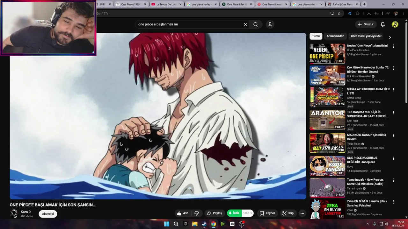Open Tame Impala New Person audio thumbnail
This screenshot has height=229, width=408.
click(x=327, y=188)
